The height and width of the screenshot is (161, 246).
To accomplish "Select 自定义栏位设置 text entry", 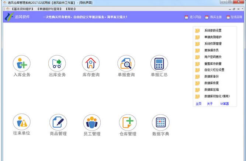I will [x=214, y=70].
